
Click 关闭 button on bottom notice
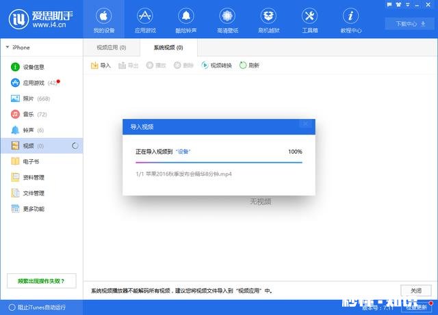click(416, 290)
